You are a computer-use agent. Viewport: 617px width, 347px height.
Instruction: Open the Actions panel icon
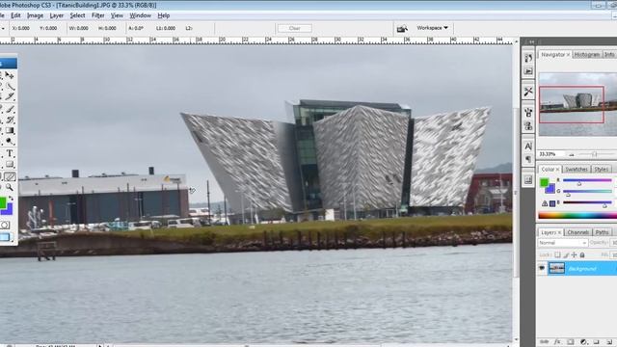click(528, 71)
